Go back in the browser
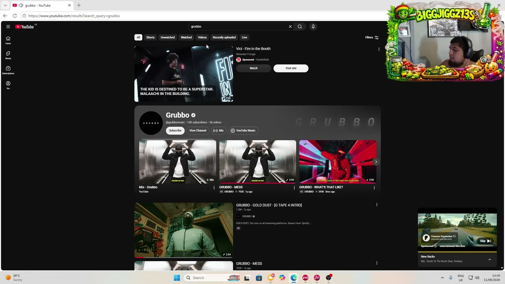The image size is (505, 284). coord(5,16)
